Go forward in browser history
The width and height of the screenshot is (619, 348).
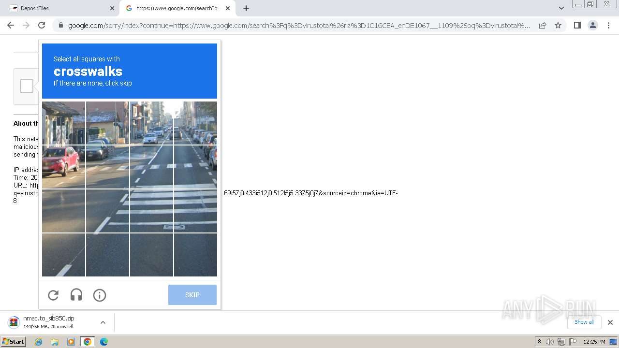pos(26,25)
